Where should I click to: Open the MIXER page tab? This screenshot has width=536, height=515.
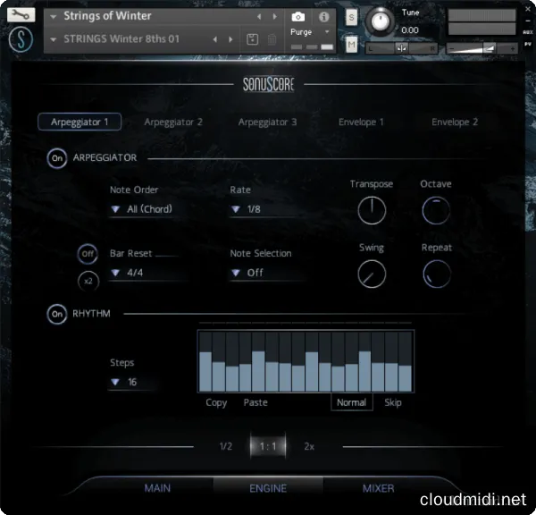coord(378,488)
